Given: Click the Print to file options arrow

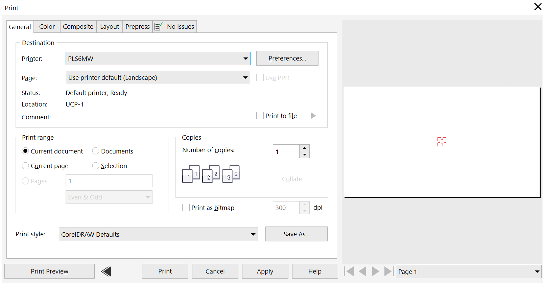Looking at the screenshot, I should 313,116.
